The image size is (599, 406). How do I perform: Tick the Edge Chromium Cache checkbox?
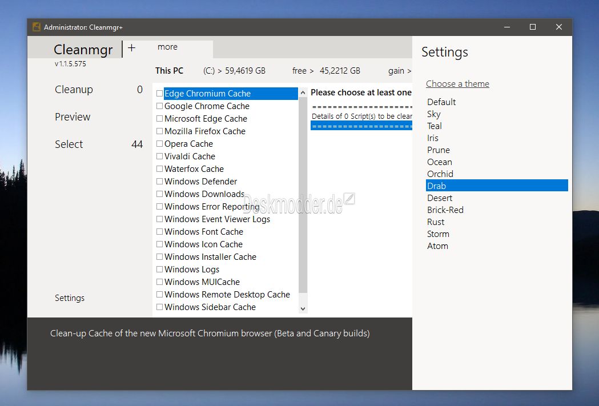point(160,94)
